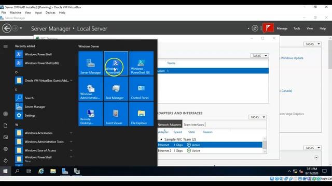Open the Event Viewer tile
The image size is (332, 186).
pos(116,114)
